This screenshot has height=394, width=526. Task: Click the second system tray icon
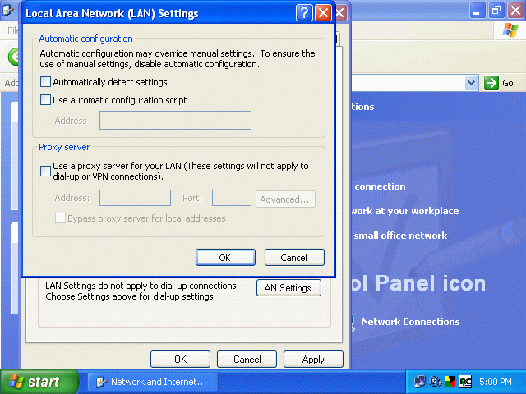tap(435, 382)
